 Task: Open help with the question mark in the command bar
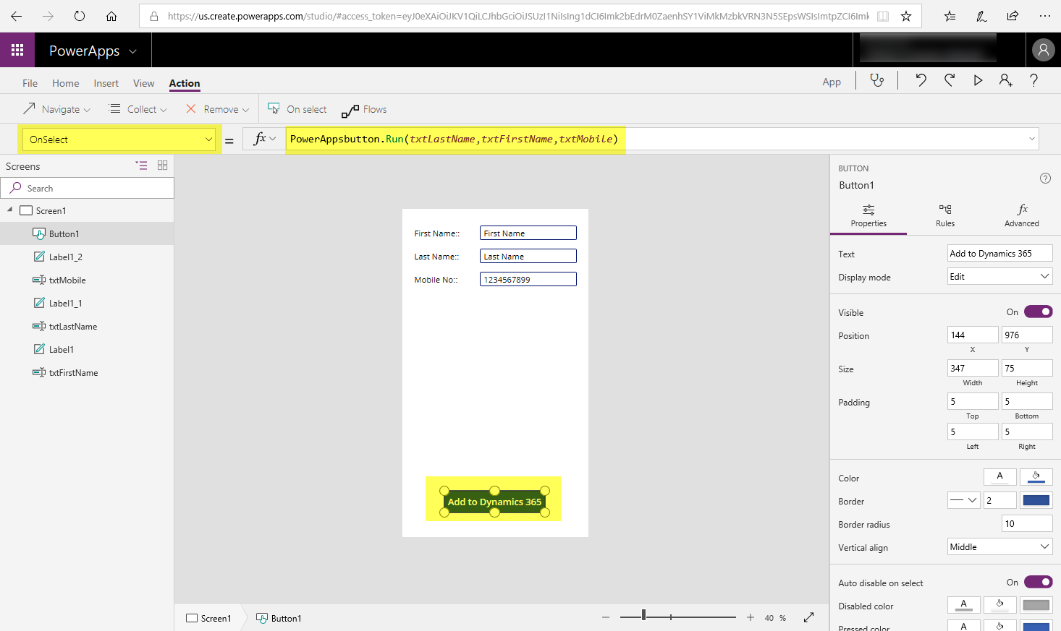pyautogui.click(x=1033, y=80)
